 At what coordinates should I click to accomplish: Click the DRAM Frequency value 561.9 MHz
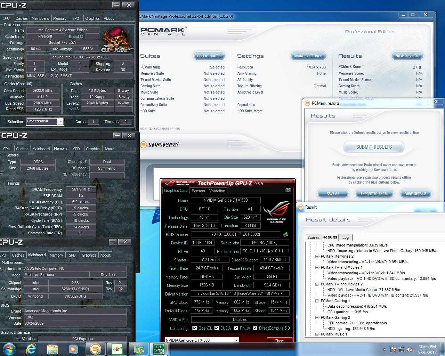pyautogui.click(x=81, y=189)
